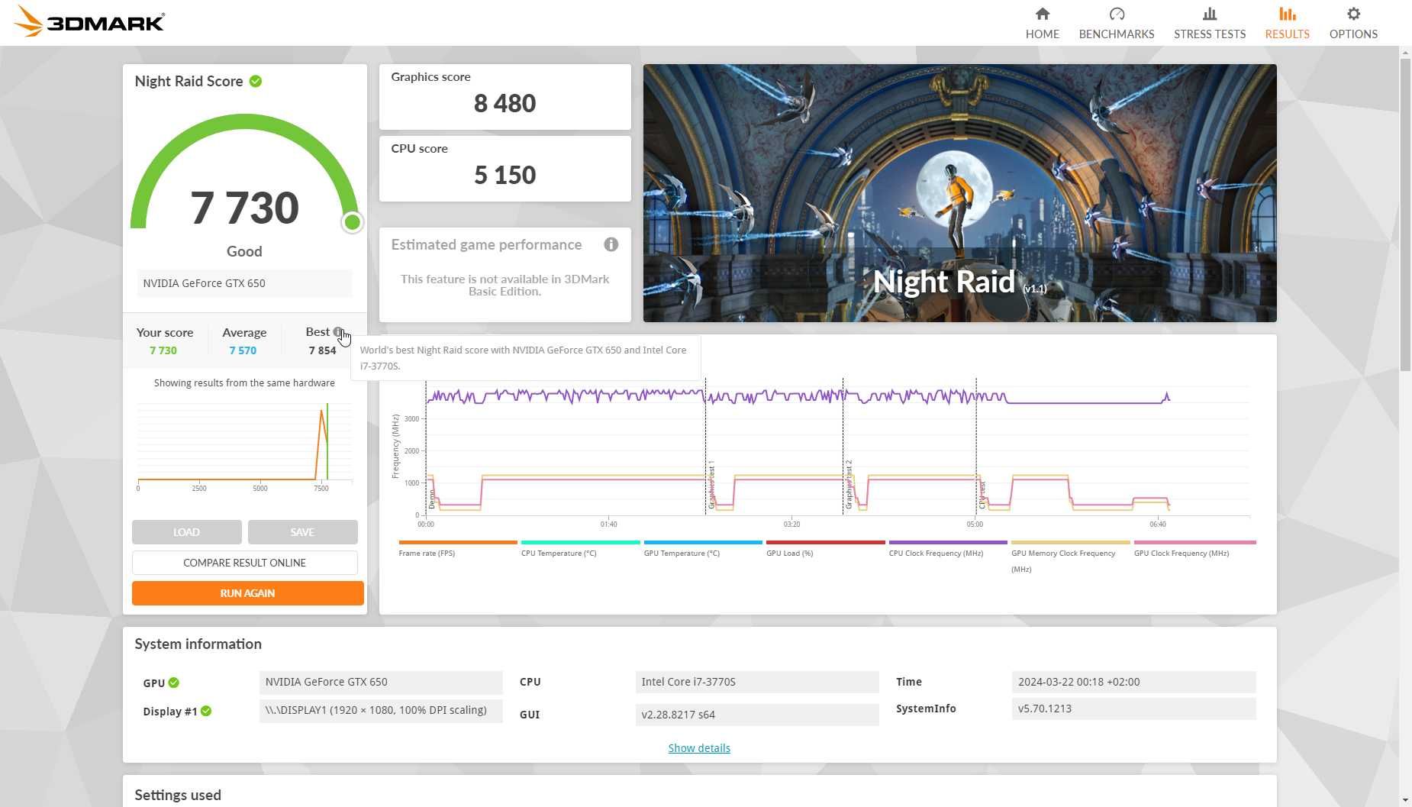
Task: Click the score distribution histogram
Action: [244, 447]
